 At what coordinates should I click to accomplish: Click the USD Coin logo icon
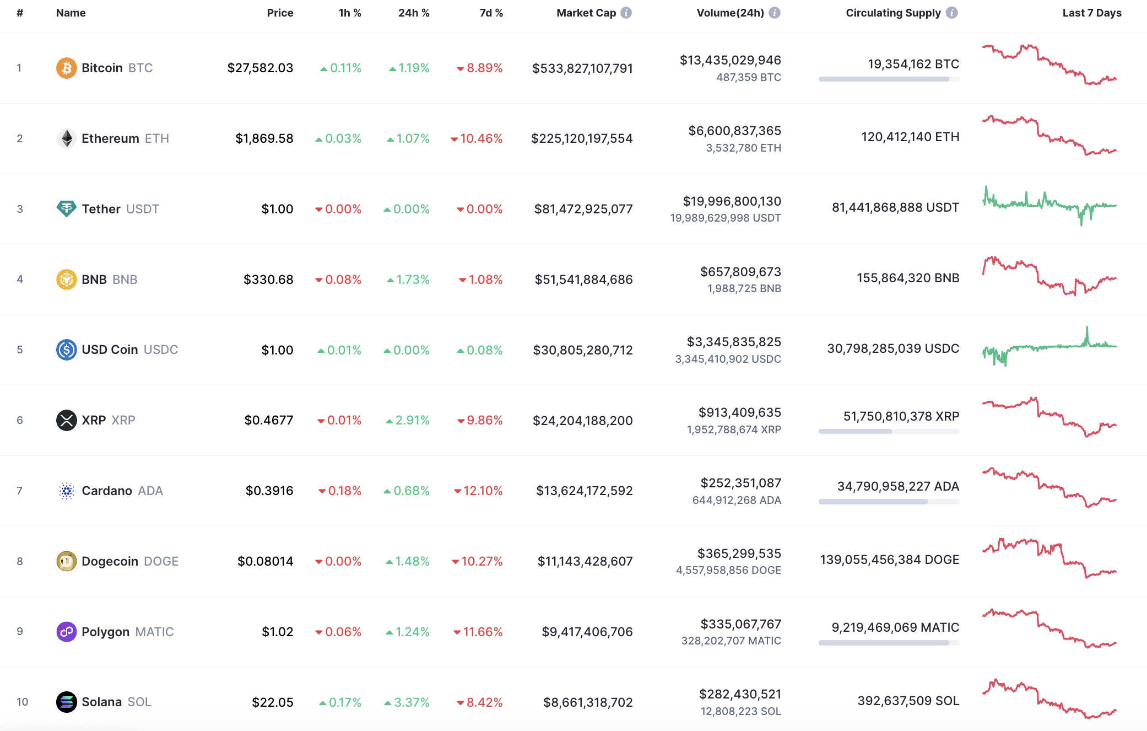(x=66, y=350)
